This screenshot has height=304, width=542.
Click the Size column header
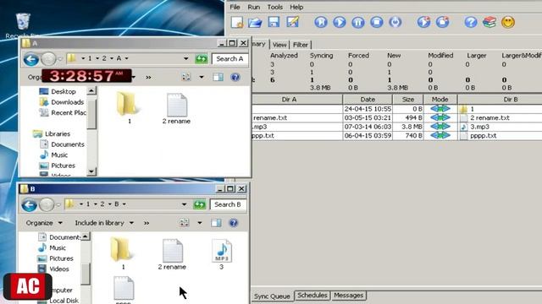[408, 100]
